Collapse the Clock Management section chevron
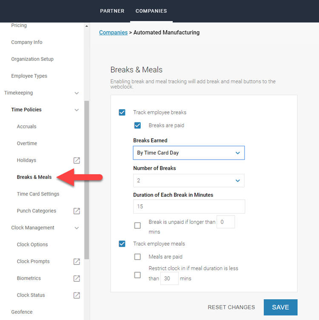319x320 pixels. [77, 228]
